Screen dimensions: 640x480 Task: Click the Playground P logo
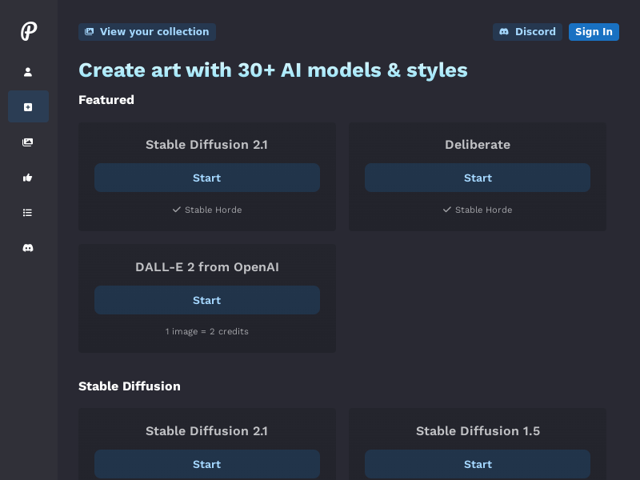pyautogui.click(x=29, y=31)
